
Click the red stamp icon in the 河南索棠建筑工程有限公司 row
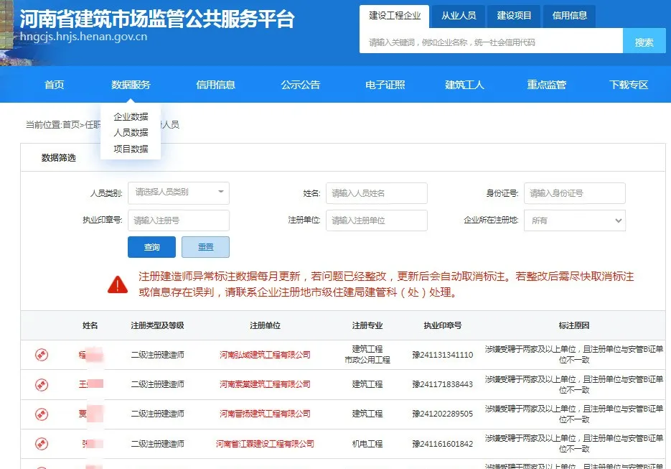pyautogui.click(x=42, y=385)
